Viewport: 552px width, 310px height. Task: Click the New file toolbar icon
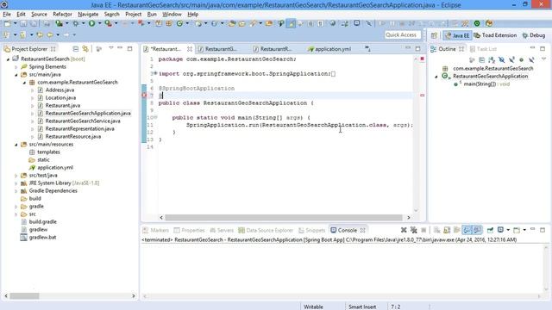8,23
